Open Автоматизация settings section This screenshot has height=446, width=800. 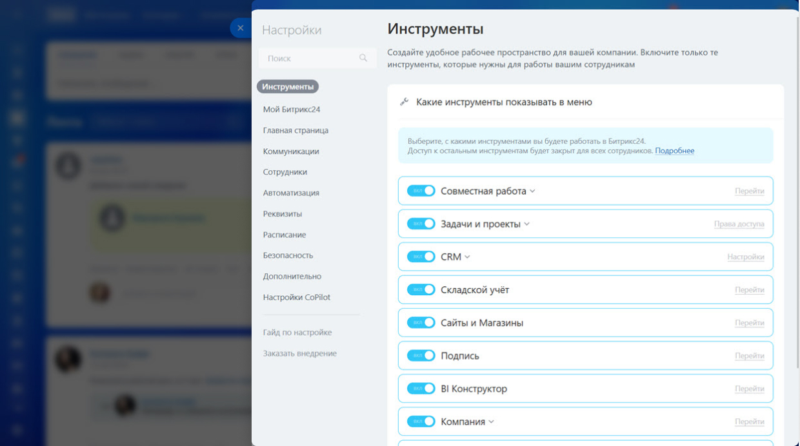pyautogui.click(x=291, y=193)
